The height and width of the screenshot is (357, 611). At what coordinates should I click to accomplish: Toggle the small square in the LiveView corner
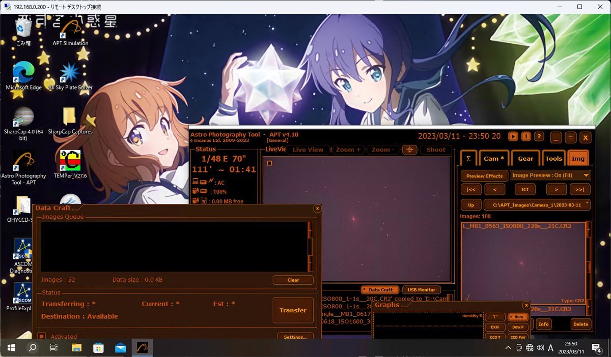click(x=269, y=163)
